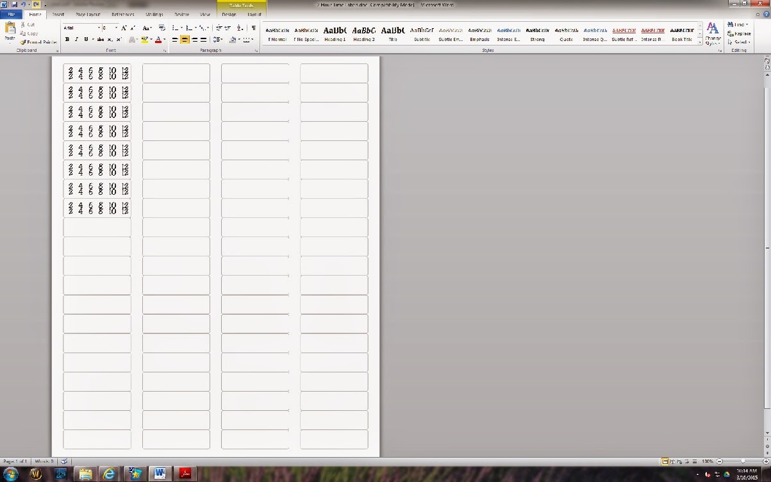Click the Google Drive tray icon
The width and height of the screenshot is (771, 482).
click(x=726, y=474)
